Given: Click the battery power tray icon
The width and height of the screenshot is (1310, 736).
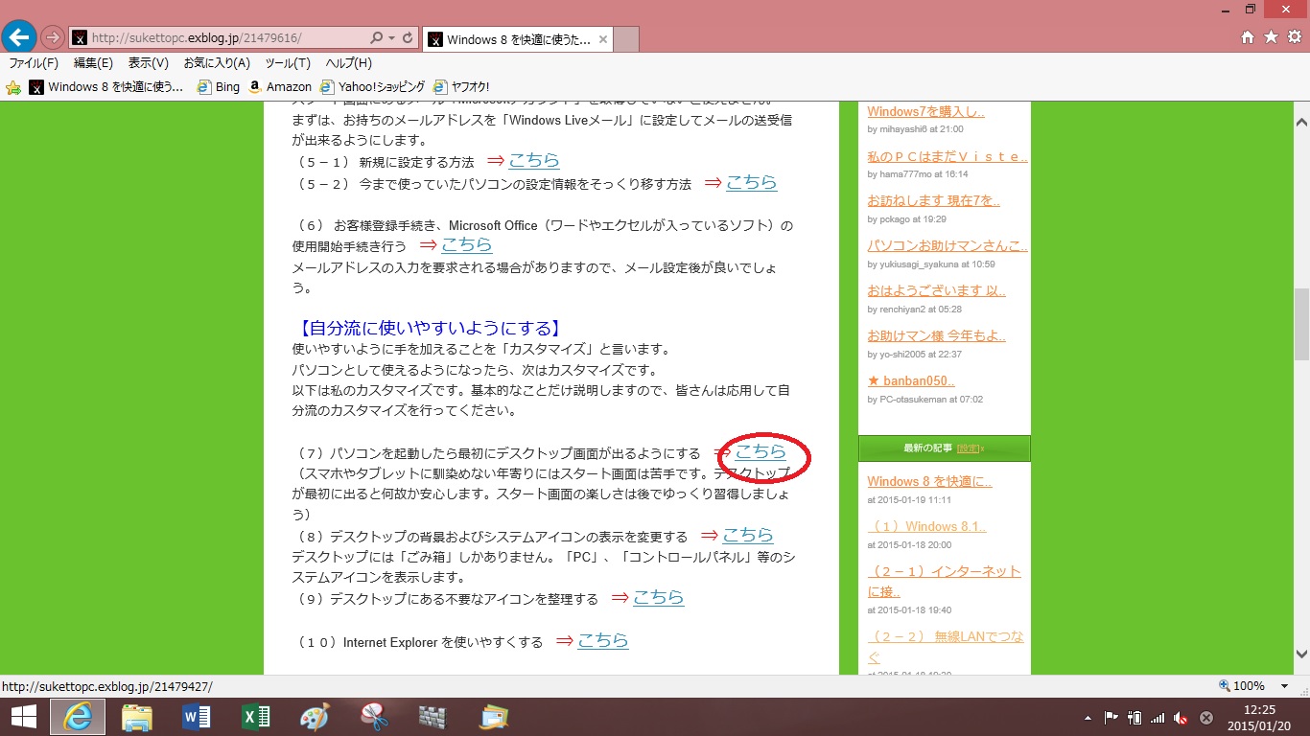Looking at the screenshot, I should click(x=1135, y=718).
